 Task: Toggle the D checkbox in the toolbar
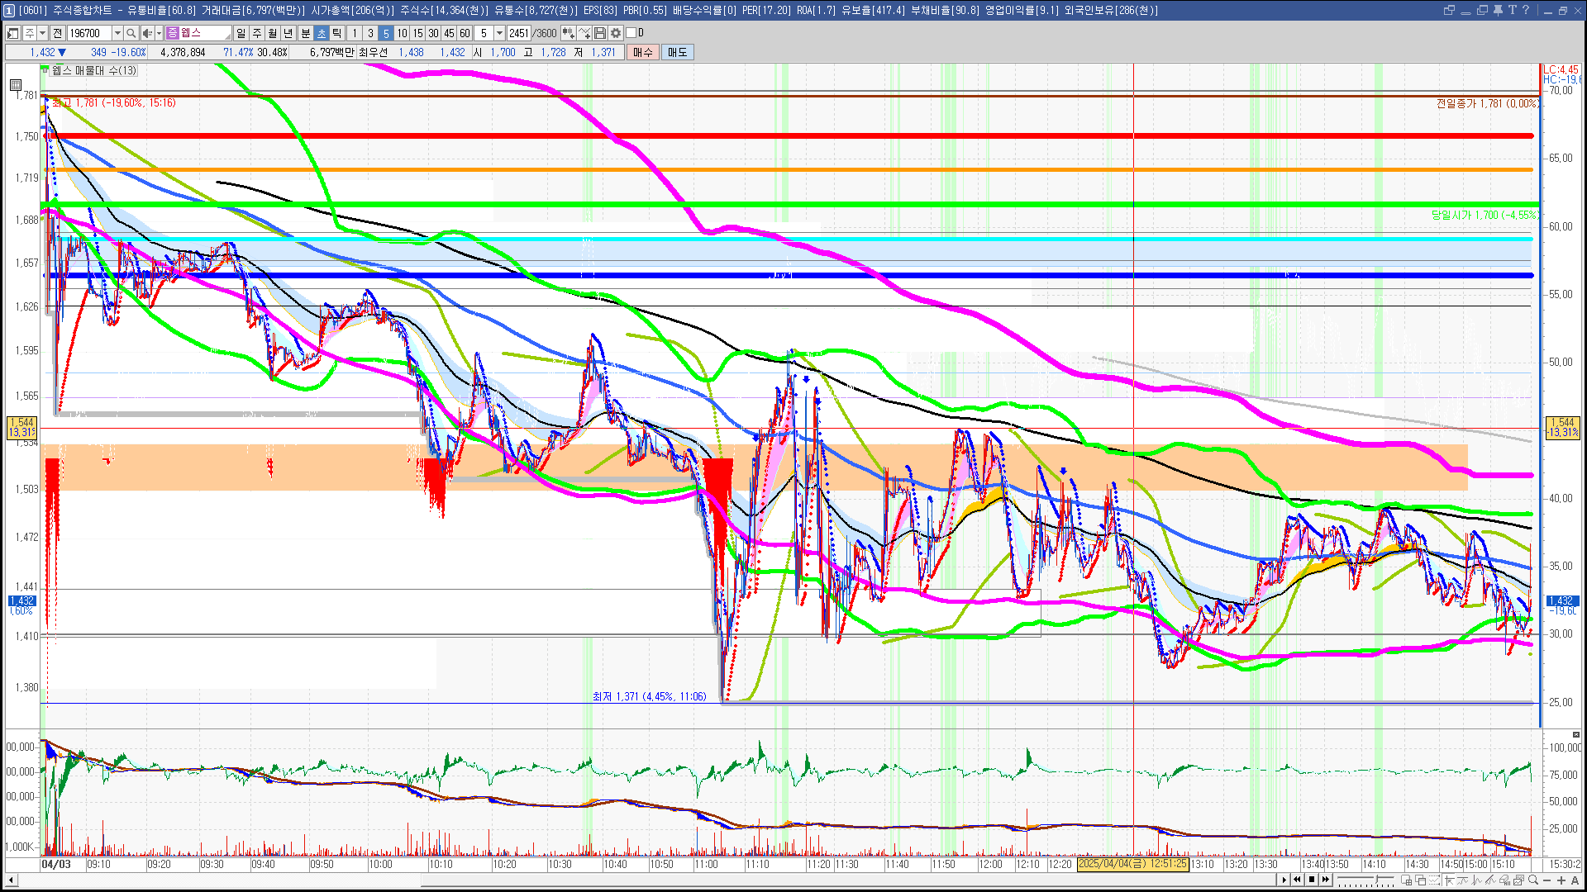(x=631, y=33)
